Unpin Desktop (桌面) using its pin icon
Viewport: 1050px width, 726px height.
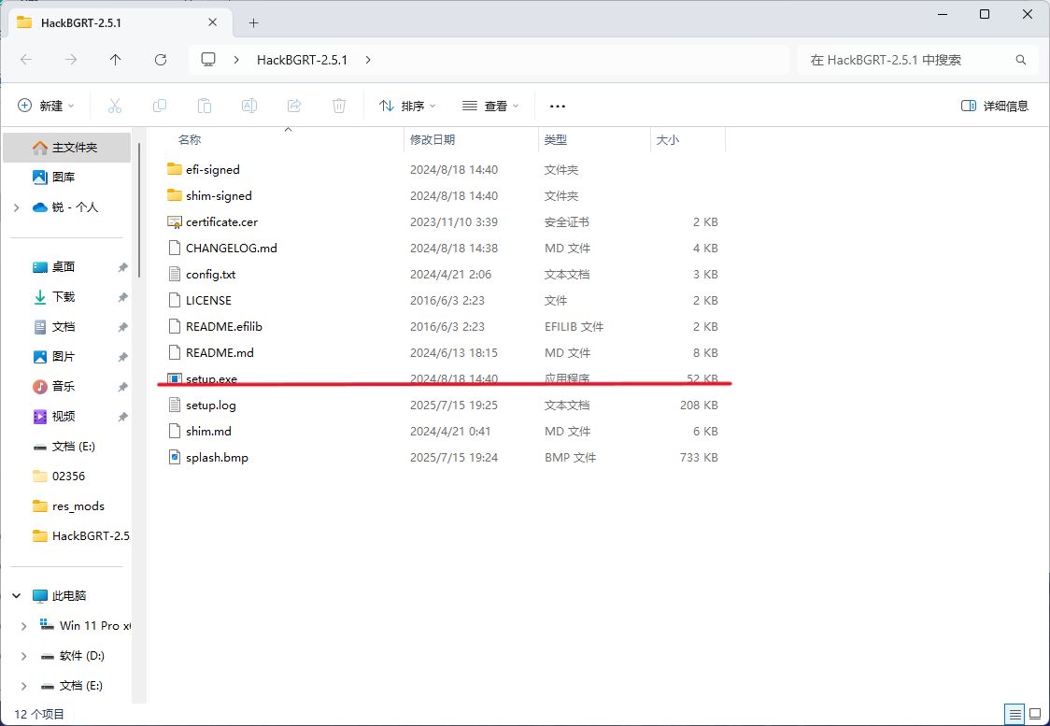click(122, 267)
